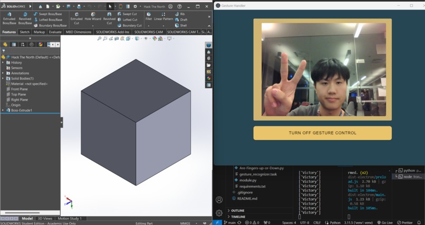Choose Lofted Cut feature

tap(128, 19)
